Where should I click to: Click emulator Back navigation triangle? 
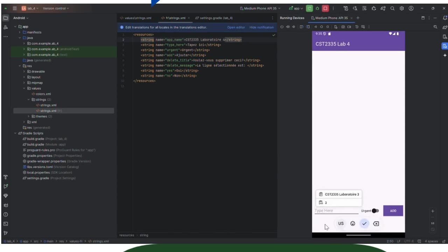pos(315,27)
